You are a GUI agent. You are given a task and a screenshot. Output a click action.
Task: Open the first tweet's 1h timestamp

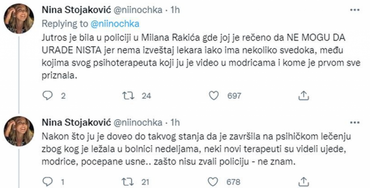click(175, 9)
